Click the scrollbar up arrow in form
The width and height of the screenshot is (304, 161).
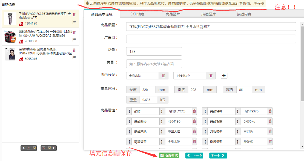[302, 25]
